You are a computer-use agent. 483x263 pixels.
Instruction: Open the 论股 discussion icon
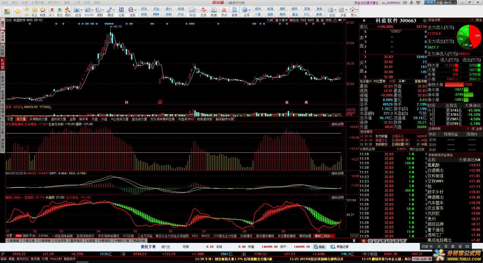[121, 10]
